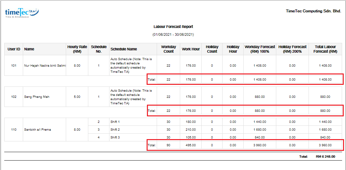
Task: Click the Total Labour Forecast (RM) header
Action: (325, 49)
